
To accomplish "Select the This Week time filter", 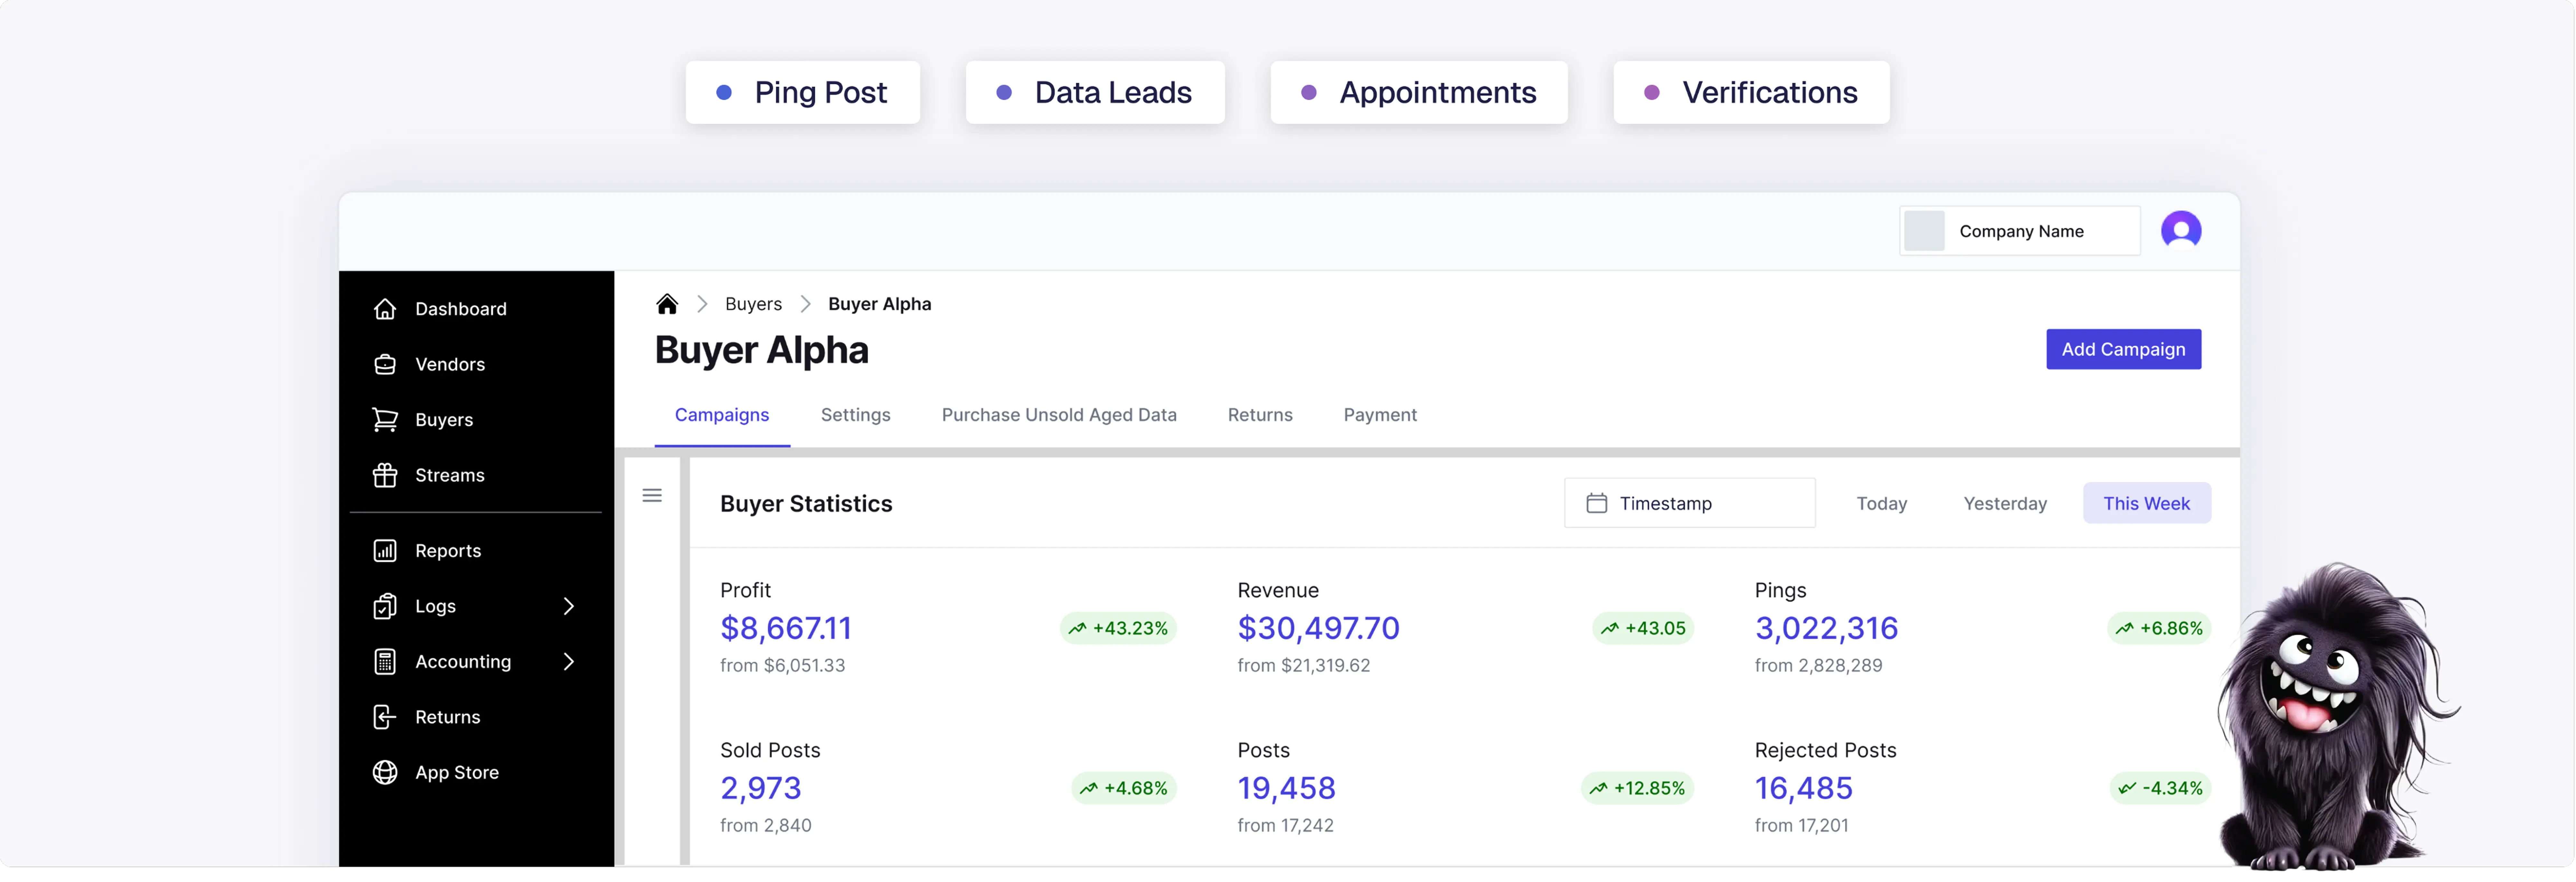I will point(2146,503).
